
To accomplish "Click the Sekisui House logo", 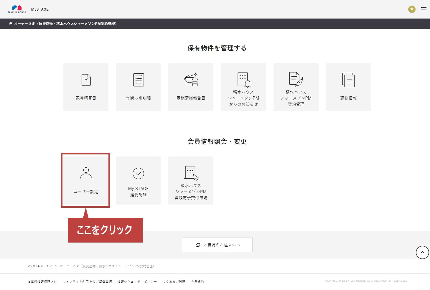I will click(x=17, y=9).
